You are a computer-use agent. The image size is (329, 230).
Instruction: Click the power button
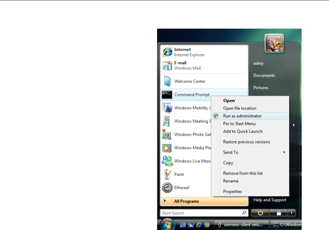[260, 213]
